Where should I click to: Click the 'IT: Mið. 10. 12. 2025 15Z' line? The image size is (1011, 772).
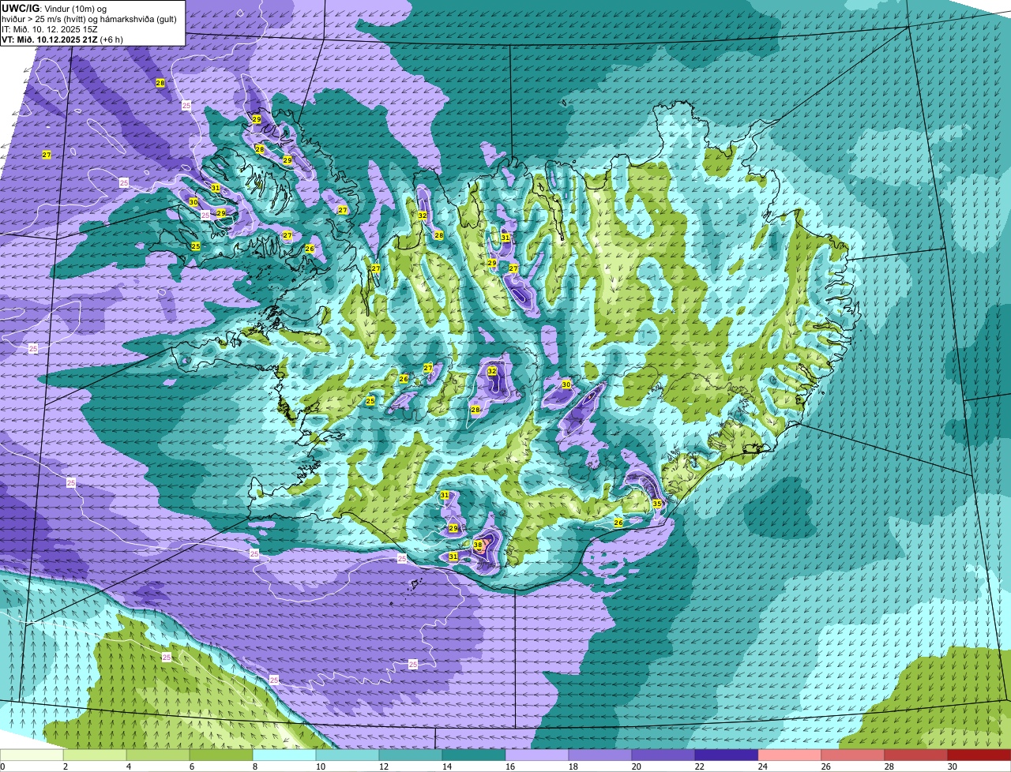[50, 29]
